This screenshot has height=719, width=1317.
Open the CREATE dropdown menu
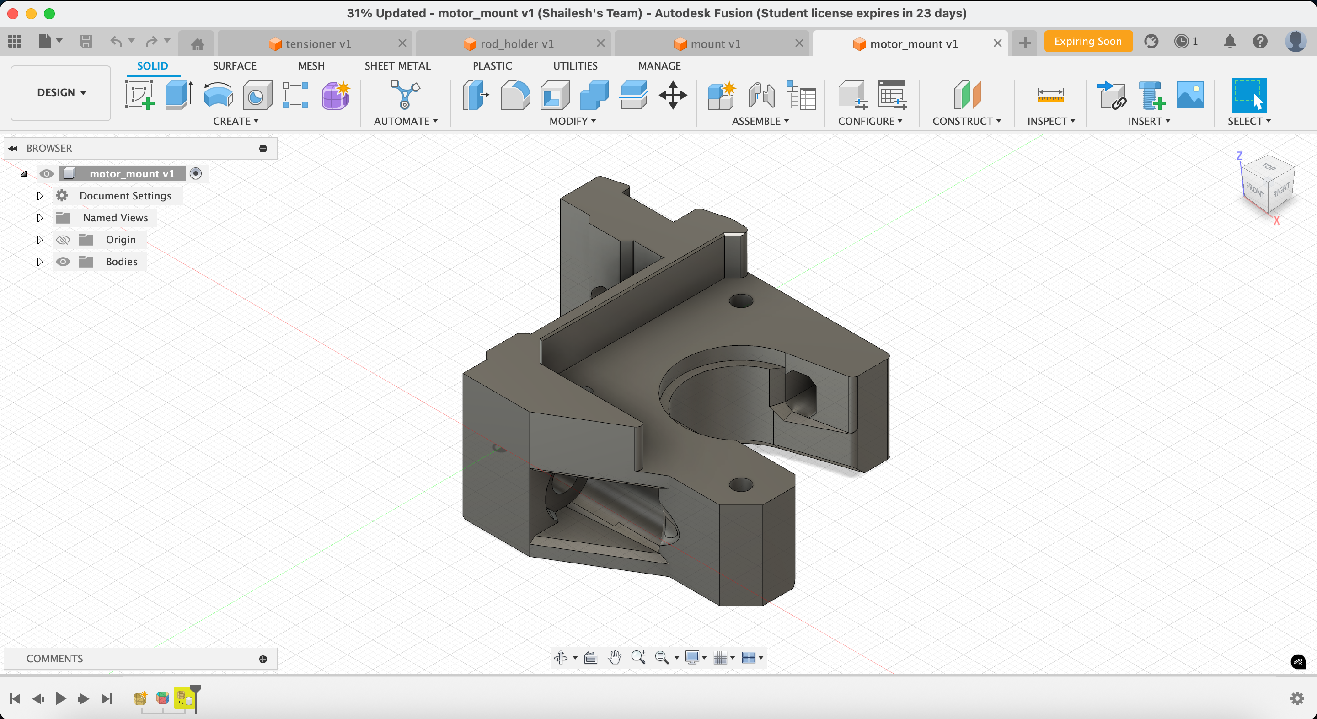236,121
